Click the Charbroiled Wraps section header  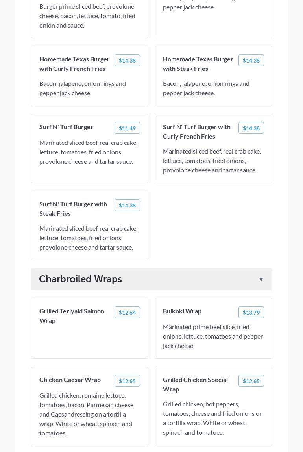[80, 279]
